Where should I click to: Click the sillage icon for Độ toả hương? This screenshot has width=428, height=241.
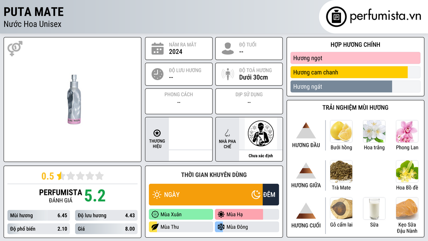228,74
